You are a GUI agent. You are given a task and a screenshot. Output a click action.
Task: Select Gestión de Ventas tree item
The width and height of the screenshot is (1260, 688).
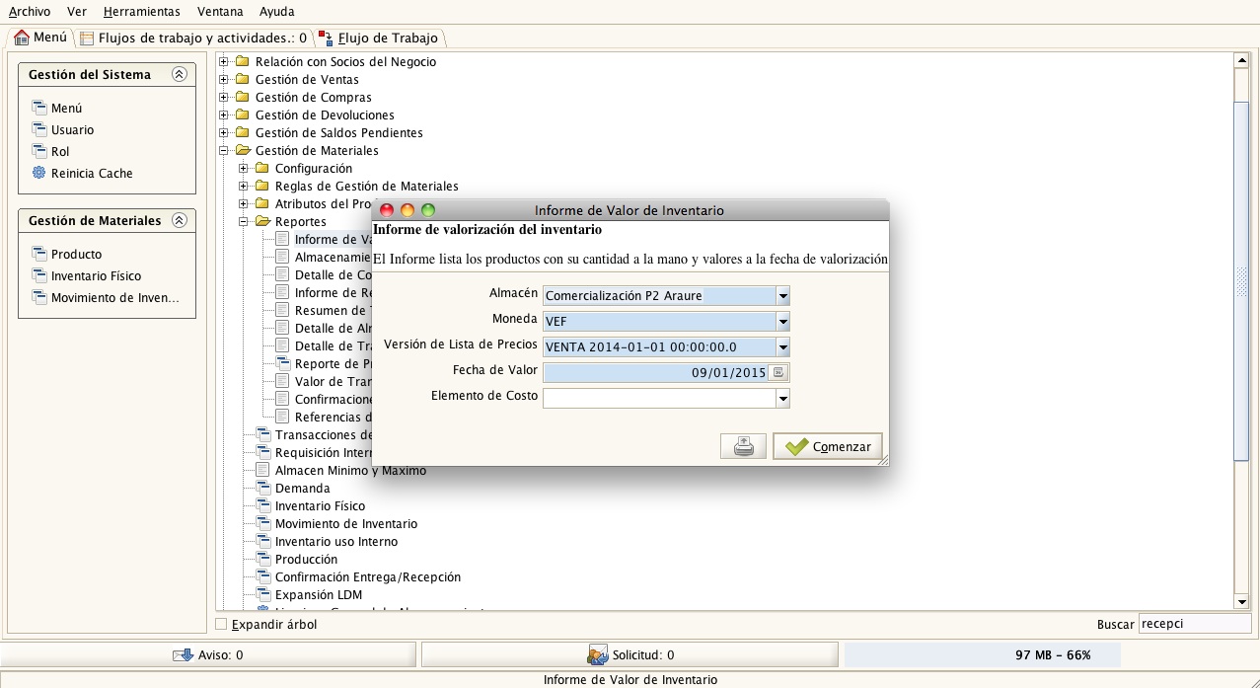307,79
